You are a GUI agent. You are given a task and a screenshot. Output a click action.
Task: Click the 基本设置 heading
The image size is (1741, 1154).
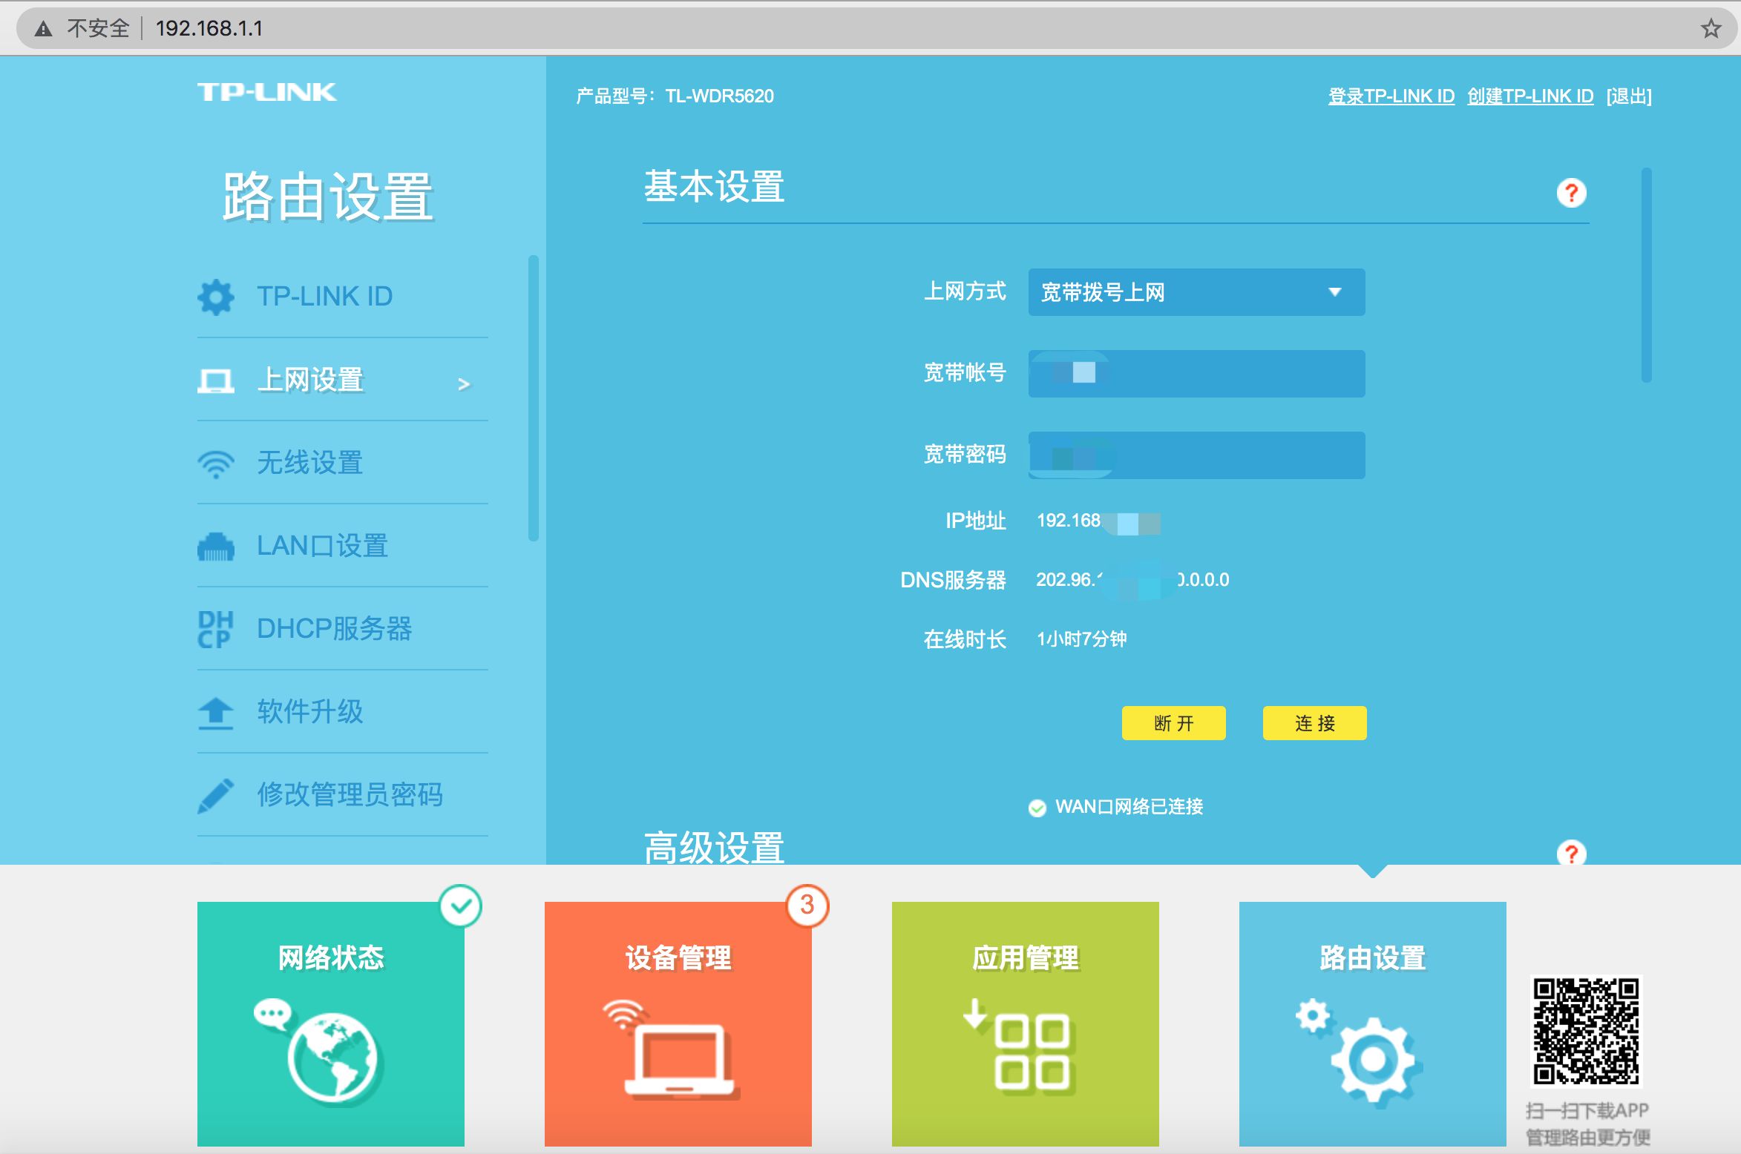tap(714, 186)
